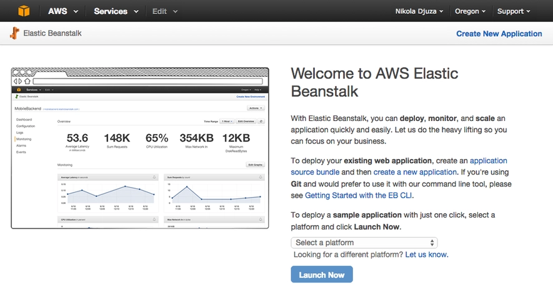Click the Welcome to AWS Elastic Beanstalk heading
553x293 pixels.
[x=374, y=82]
